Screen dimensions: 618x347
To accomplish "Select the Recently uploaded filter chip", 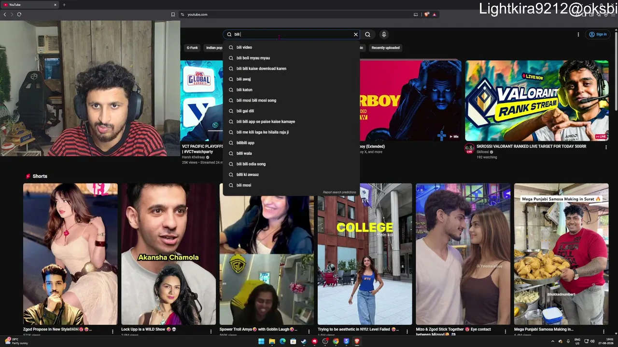I will pyautogui.click(x=385, y=48).
